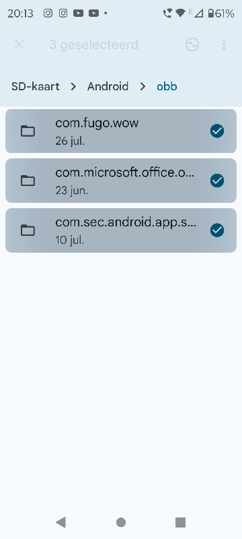The height and width of the screenshot is (539, 242).
Task: Tap the Android back navigation button
Action: [61, 522]
